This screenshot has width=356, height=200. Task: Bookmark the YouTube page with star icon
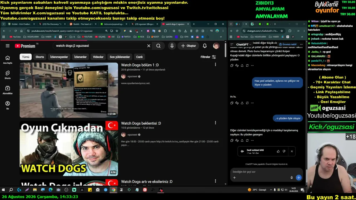[x=117, y=31]
